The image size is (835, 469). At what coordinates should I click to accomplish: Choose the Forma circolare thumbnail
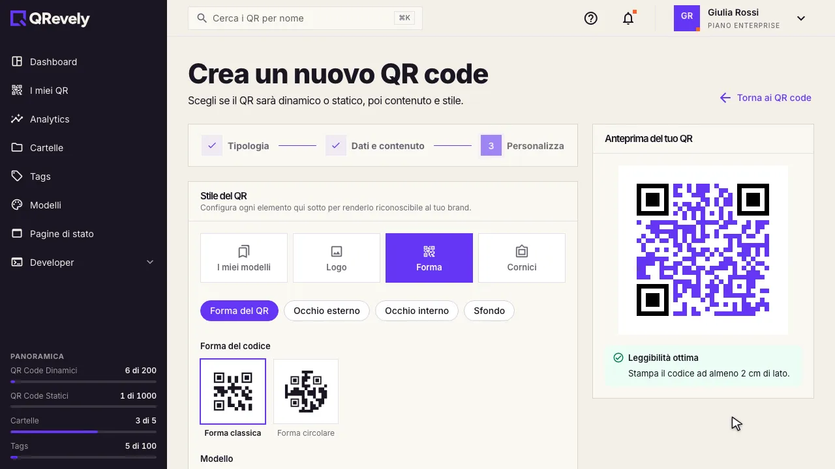[x=306, y=391]
